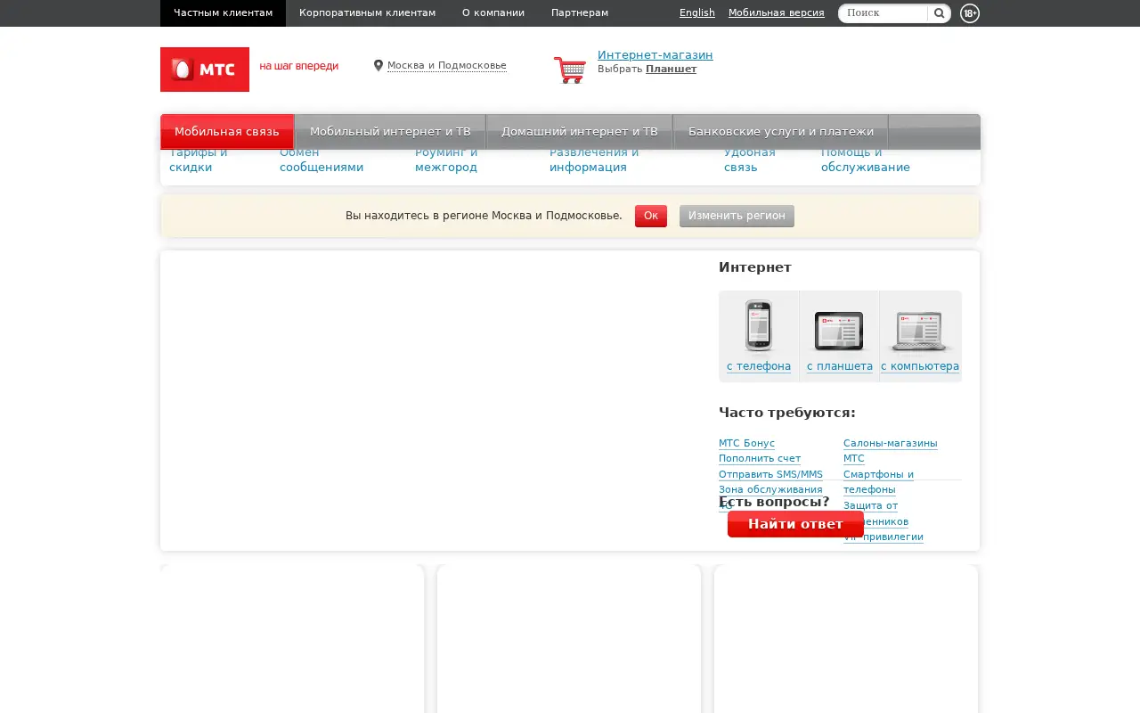
Task: Click the 18+ age restriction badge
Action: tap(970, 13)
